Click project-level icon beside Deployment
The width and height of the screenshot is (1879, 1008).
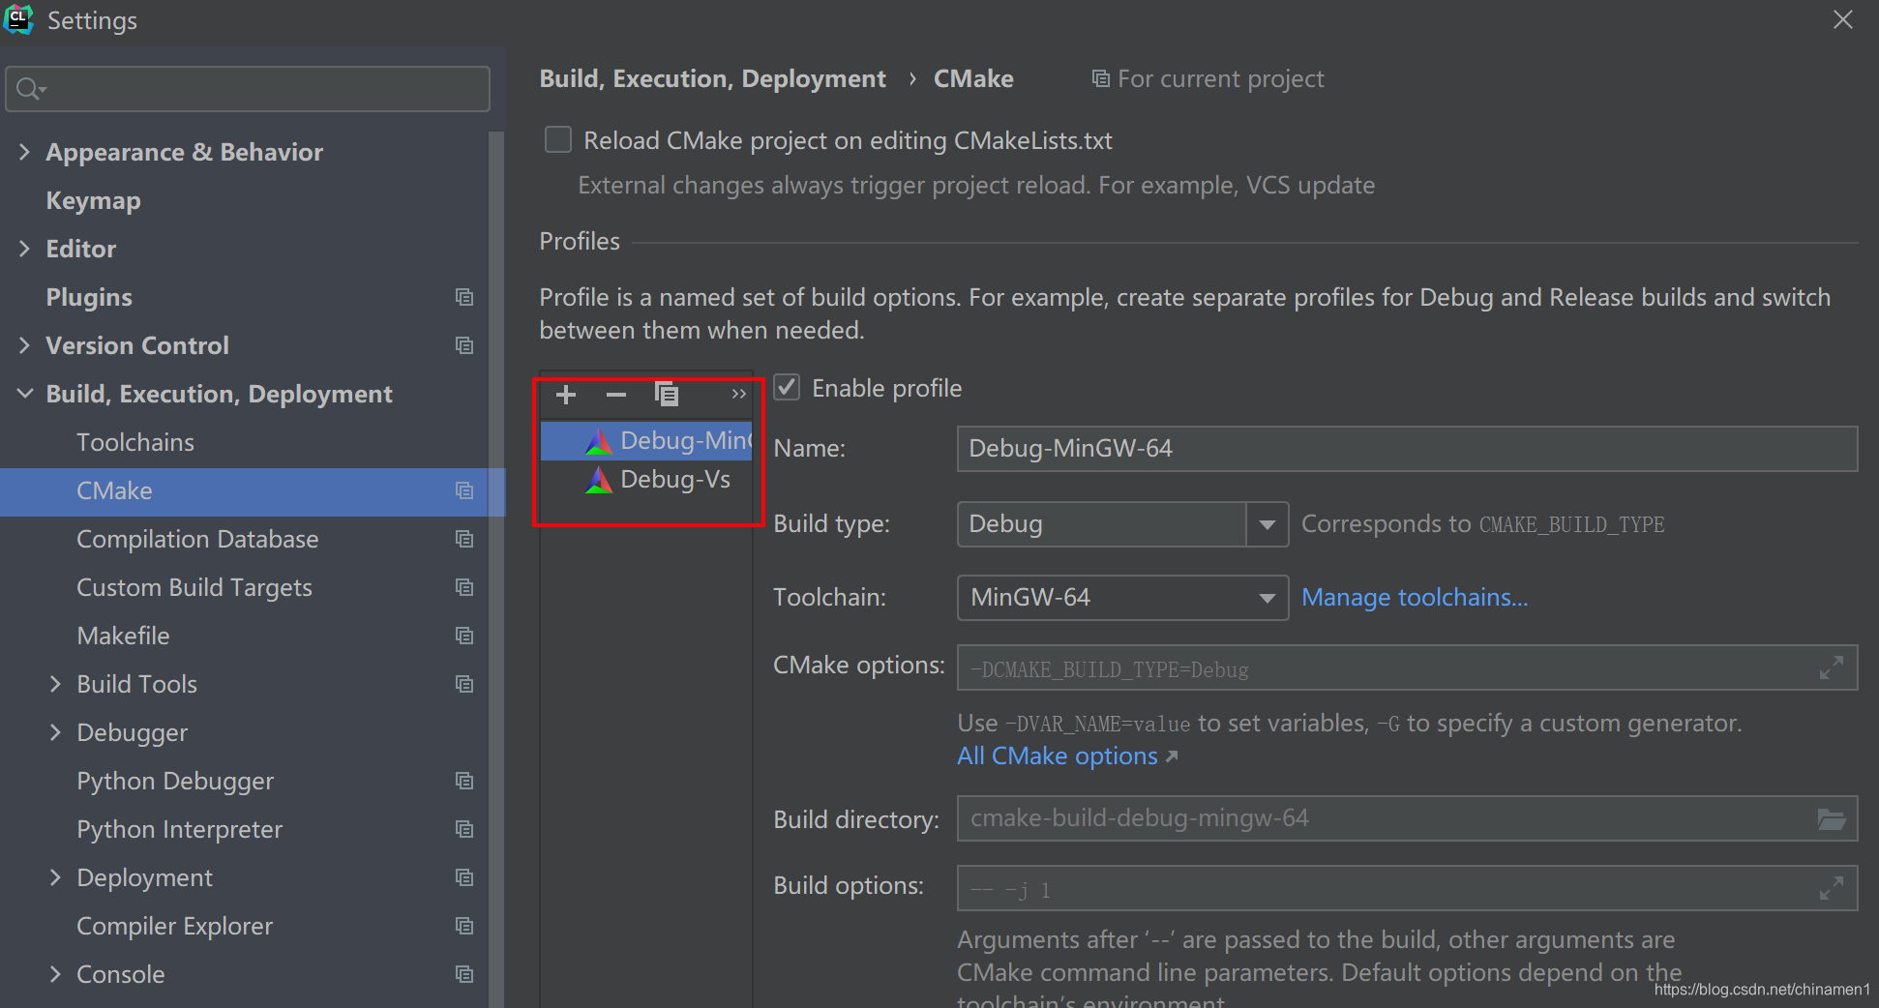click(x=464, y=877)
